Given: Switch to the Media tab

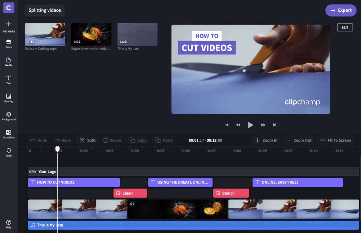Looking at the screenshot, I should [9, 62].
